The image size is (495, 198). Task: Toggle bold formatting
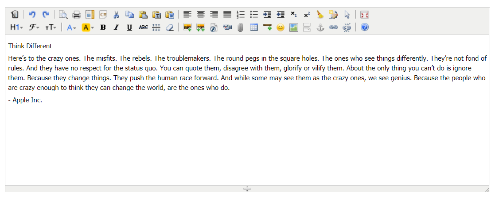[103, 27]
